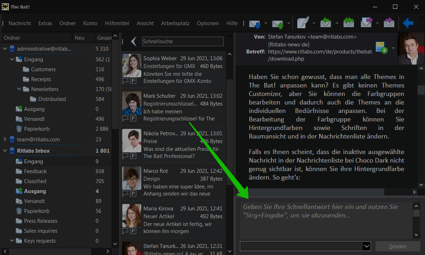Click the flag icon on Maria Kirova's message
The width and height of the screenshot is (425, 255).
(x=125, y=231)
